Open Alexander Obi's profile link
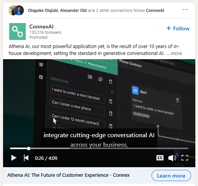Screen dimensions: 198x186 pos(73,10)
